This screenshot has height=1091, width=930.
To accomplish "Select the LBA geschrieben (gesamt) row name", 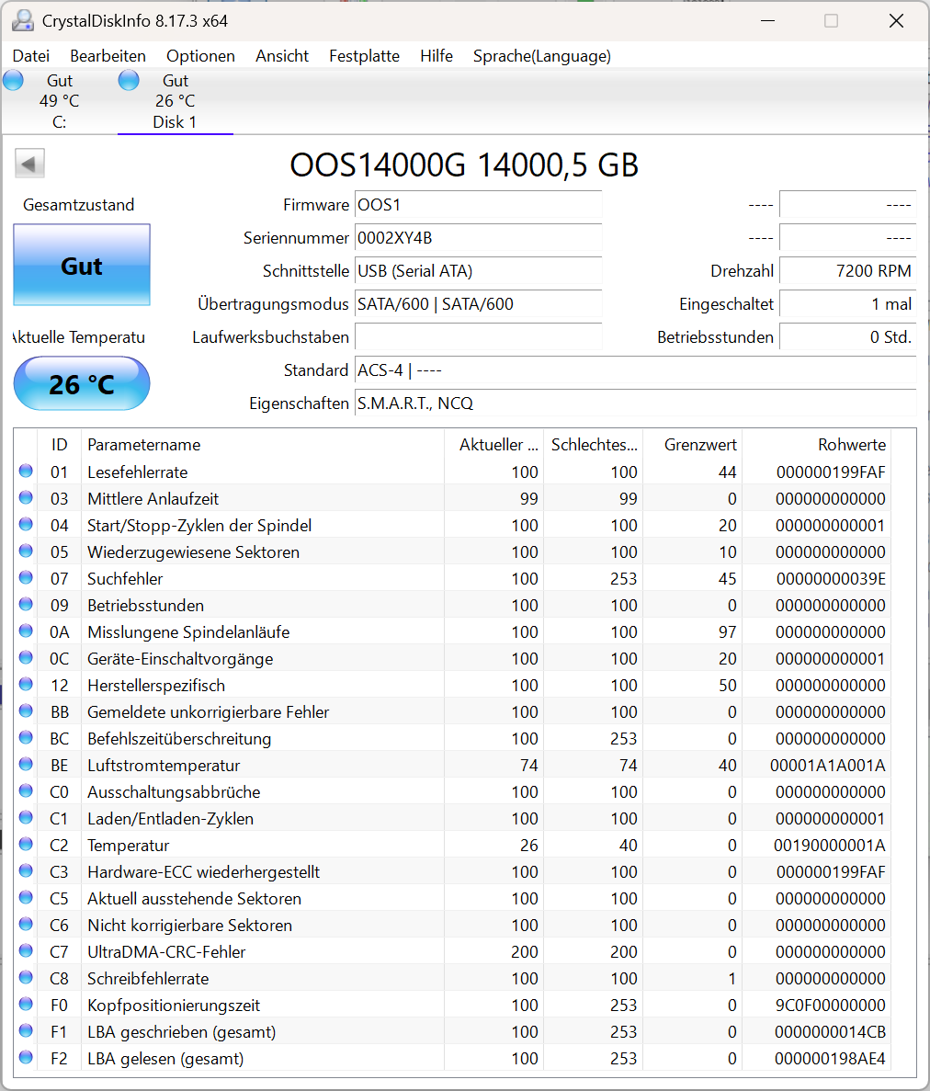I will point(182,1032).
